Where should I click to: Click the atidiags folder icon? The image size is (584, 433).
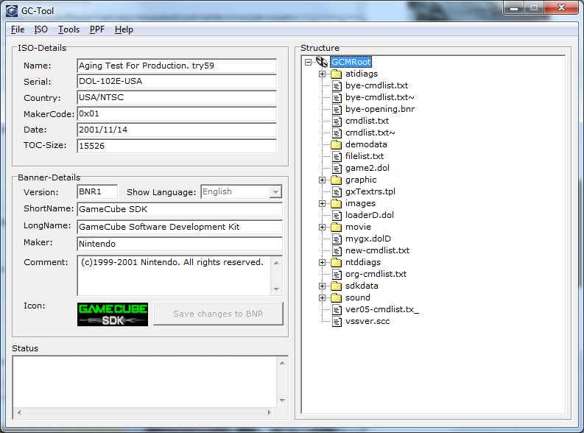[337, 74]
